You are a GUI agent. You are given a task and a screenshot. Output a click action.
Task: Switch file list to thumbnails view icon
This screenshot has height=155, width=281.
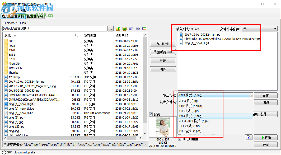144,29
